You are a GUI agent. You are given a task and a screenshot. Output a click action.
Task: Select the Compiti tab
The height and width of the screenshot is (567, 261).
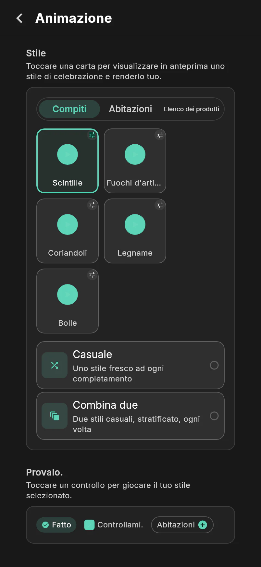coord(69,109)
